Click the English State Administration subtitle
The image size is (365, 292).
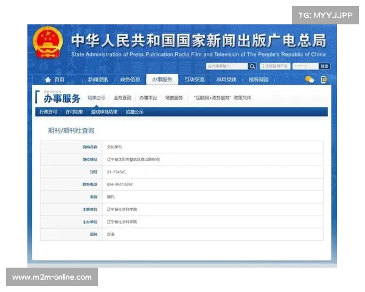pos(198,55)
